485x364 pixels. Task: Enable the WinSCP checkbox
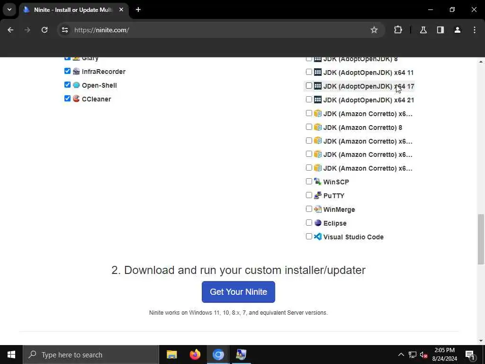(309, 181)
